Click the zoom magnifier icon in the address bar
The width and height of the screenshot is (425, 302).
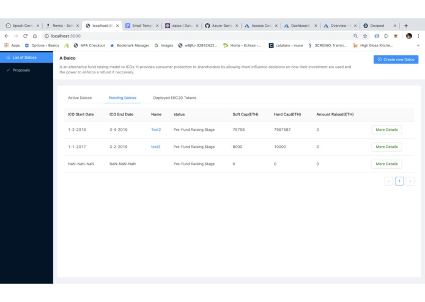tap(355, 36)
